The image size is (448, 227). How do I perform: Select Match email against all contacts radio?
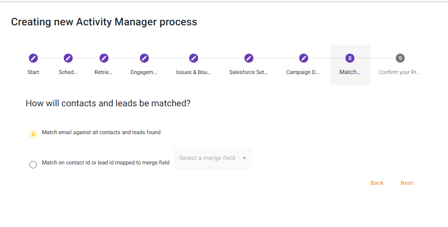(33, 135)
